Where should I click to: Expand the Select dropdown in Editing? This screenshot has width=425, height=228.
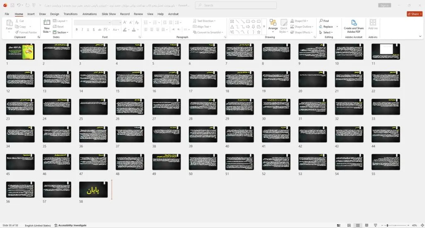coord(326,32)
